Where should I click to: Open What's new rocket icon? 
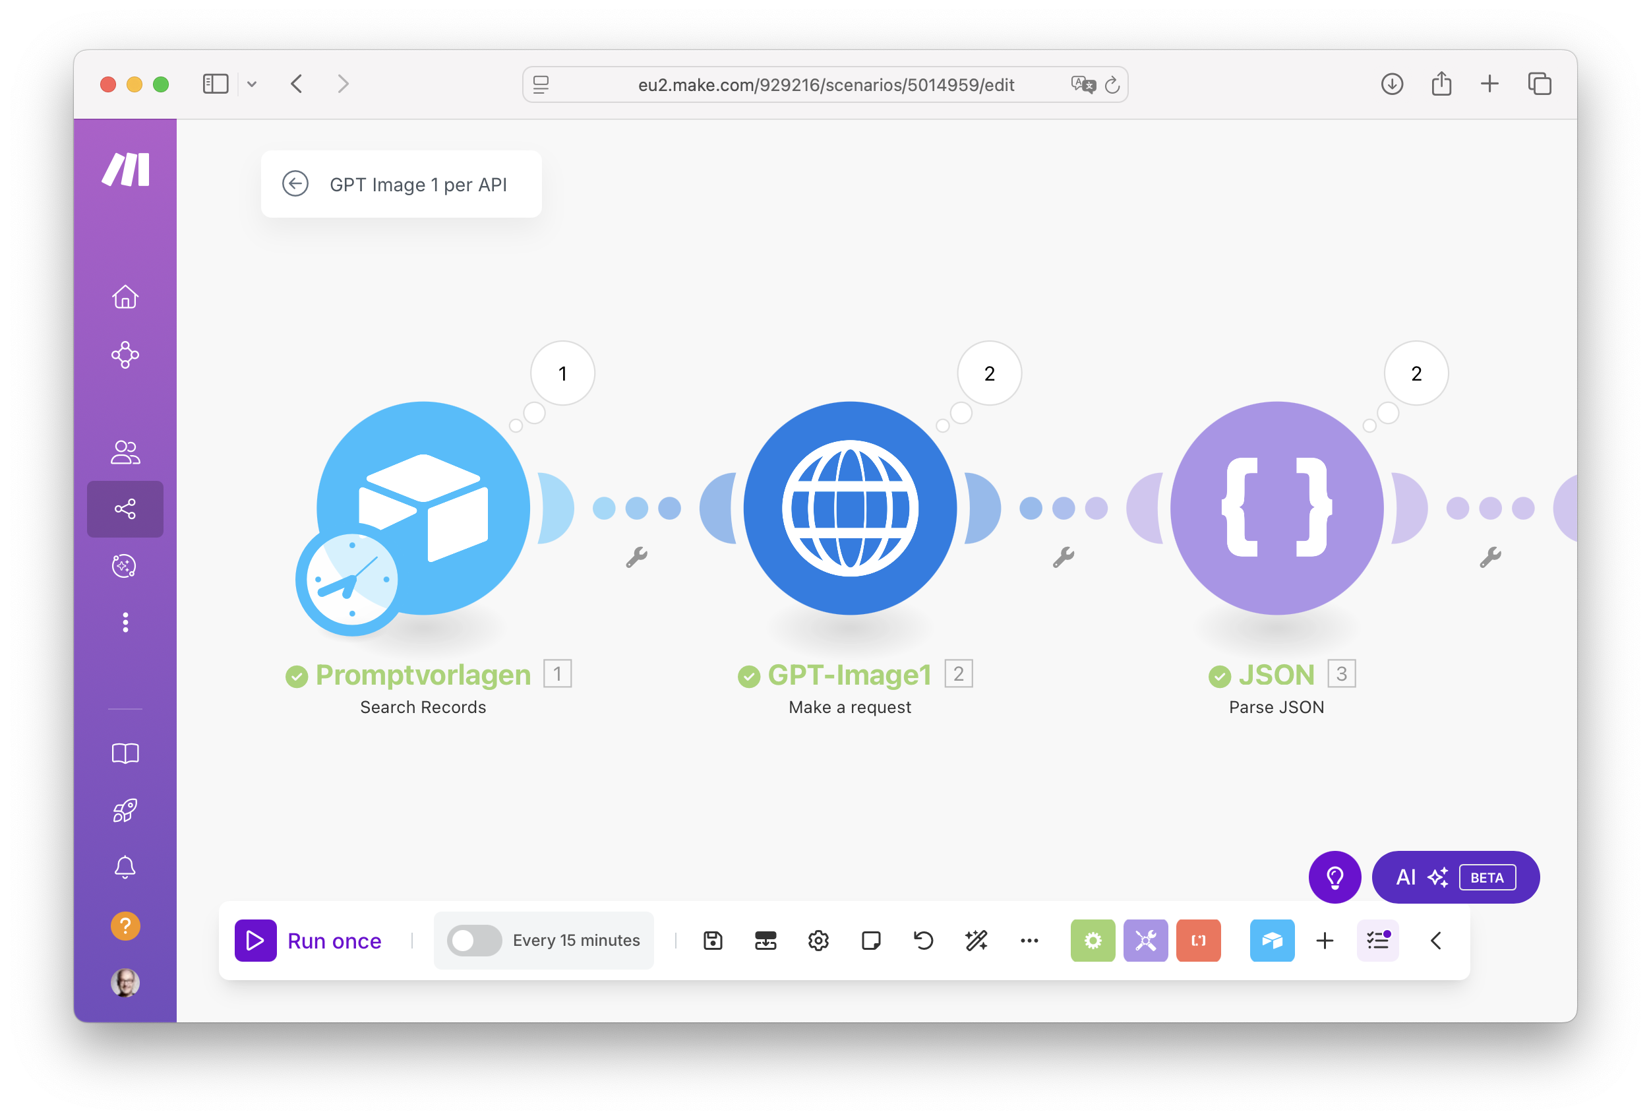(125, 810)
